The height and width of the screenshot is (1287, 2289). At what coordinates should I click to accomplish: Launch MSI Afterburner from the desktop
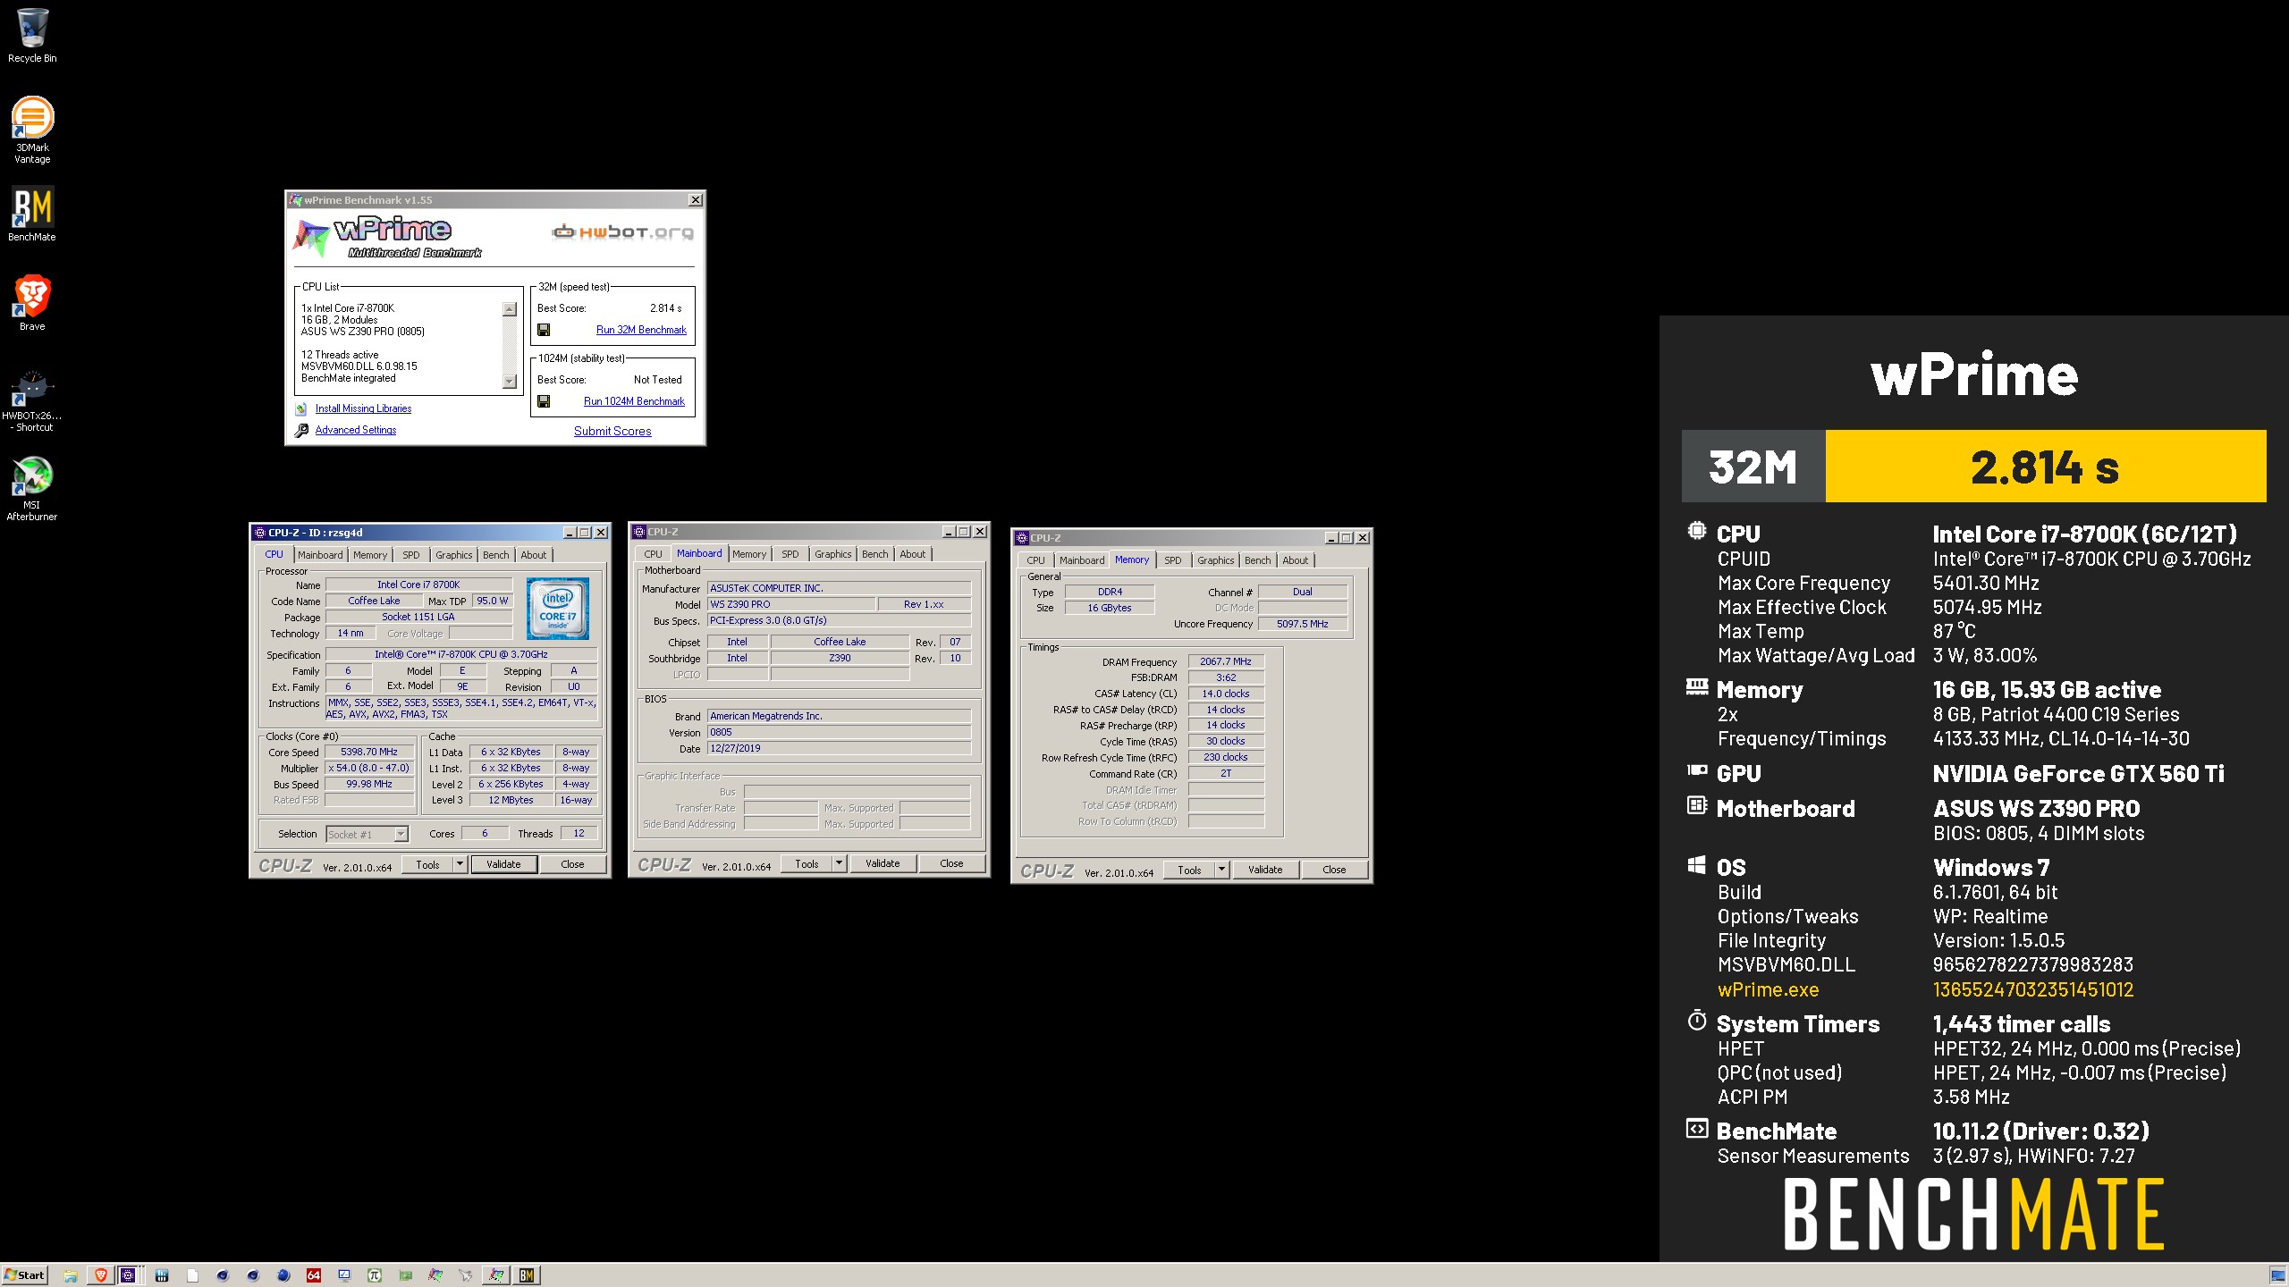click(32, 489)
